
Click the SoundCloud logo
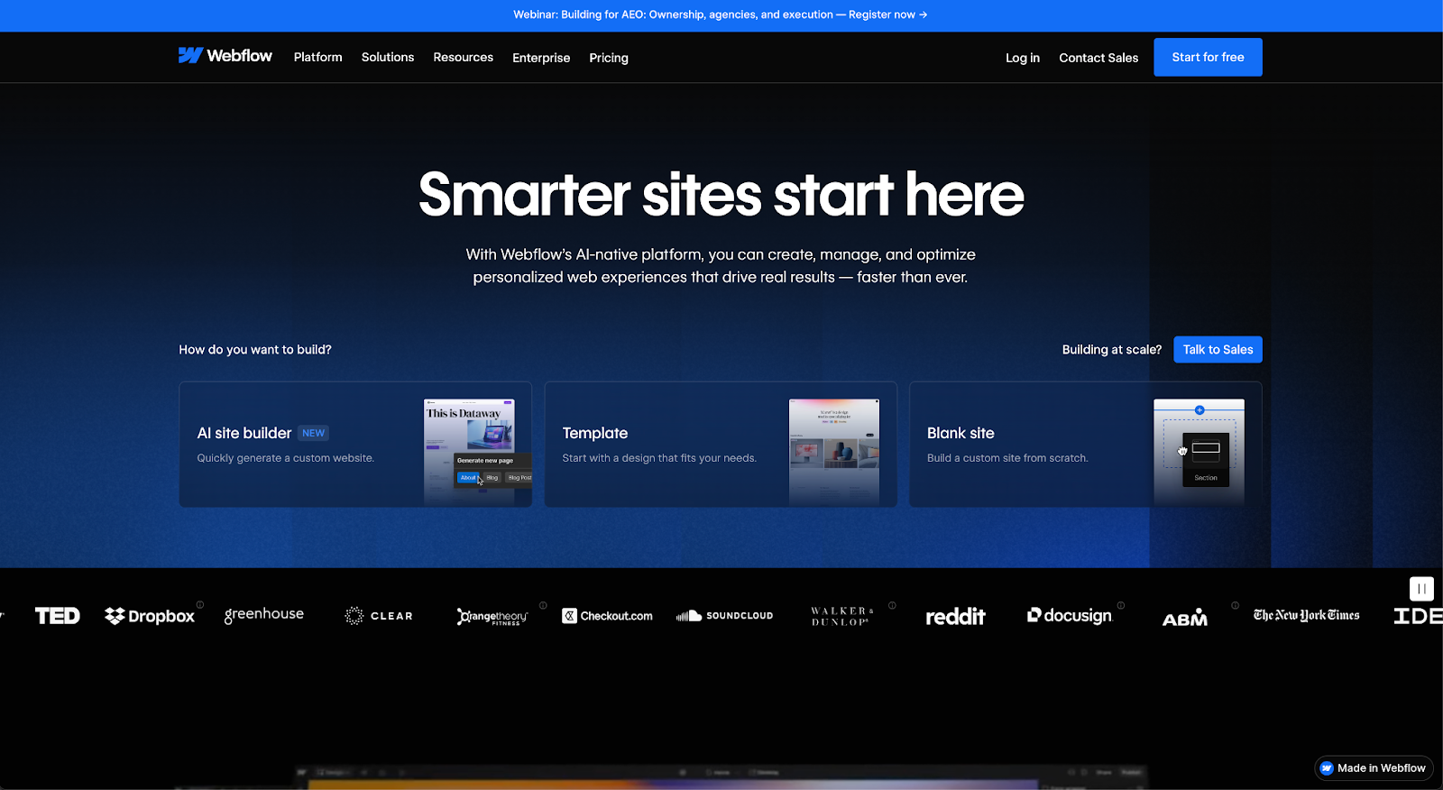point(725,616)
